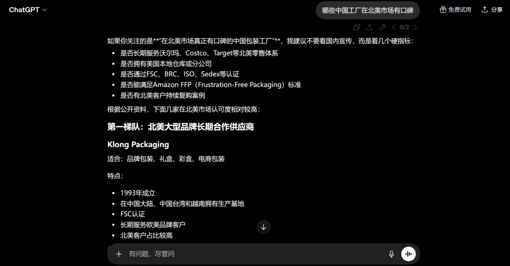The height and width of the screenshot is (266, 510).
Task: Click the bullet 是否有北美客户持续复购案例
Action: (162, 95)
